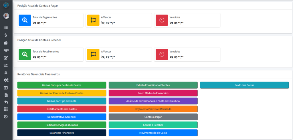Click the barcode icon in the sidebar
The height and width of the screenshot is (140, 293).
(6, 28)
